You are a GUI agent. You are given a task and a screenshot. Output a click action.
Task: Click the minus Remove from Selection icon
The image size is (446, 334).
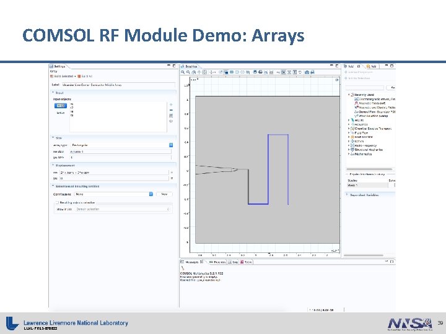click(x=171, y=110)
